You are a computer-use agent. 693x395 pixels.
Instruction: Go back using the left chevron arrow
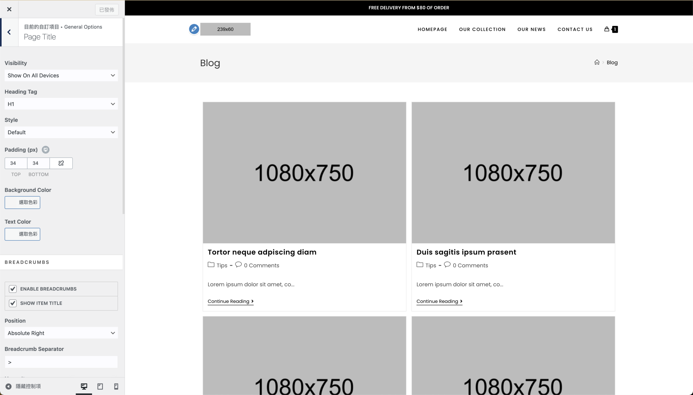tap(9, 32)
